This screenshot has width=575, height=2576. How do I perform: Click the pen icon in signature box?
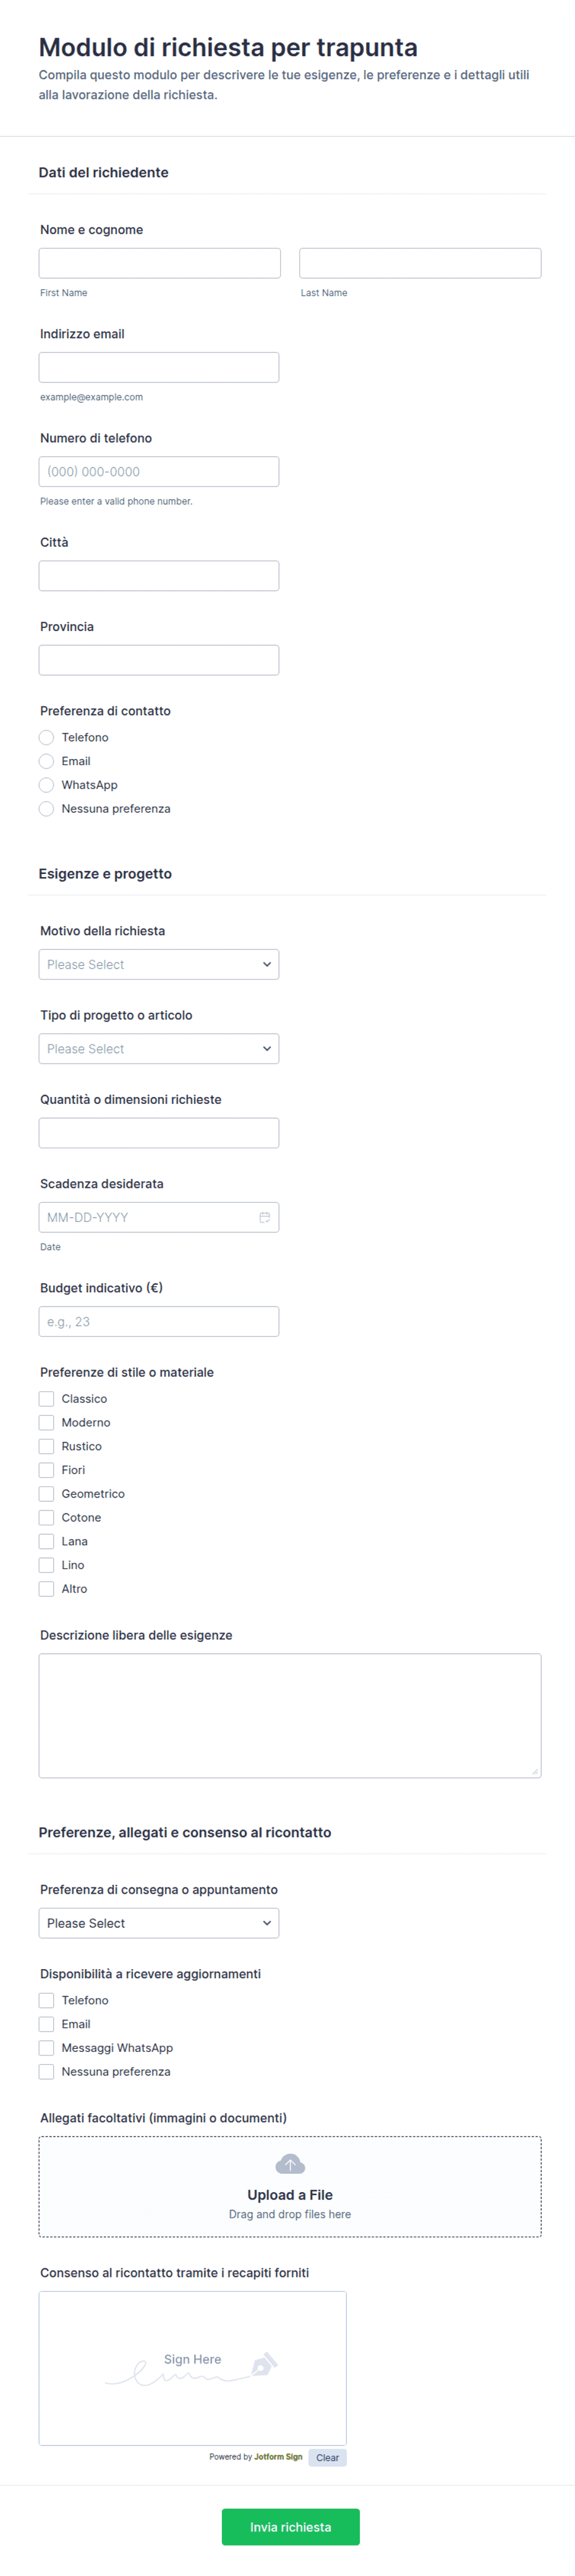(264, 2364)
